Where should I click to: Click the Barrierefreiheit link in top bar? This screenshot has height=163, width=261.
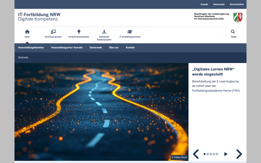click(237, 4)
